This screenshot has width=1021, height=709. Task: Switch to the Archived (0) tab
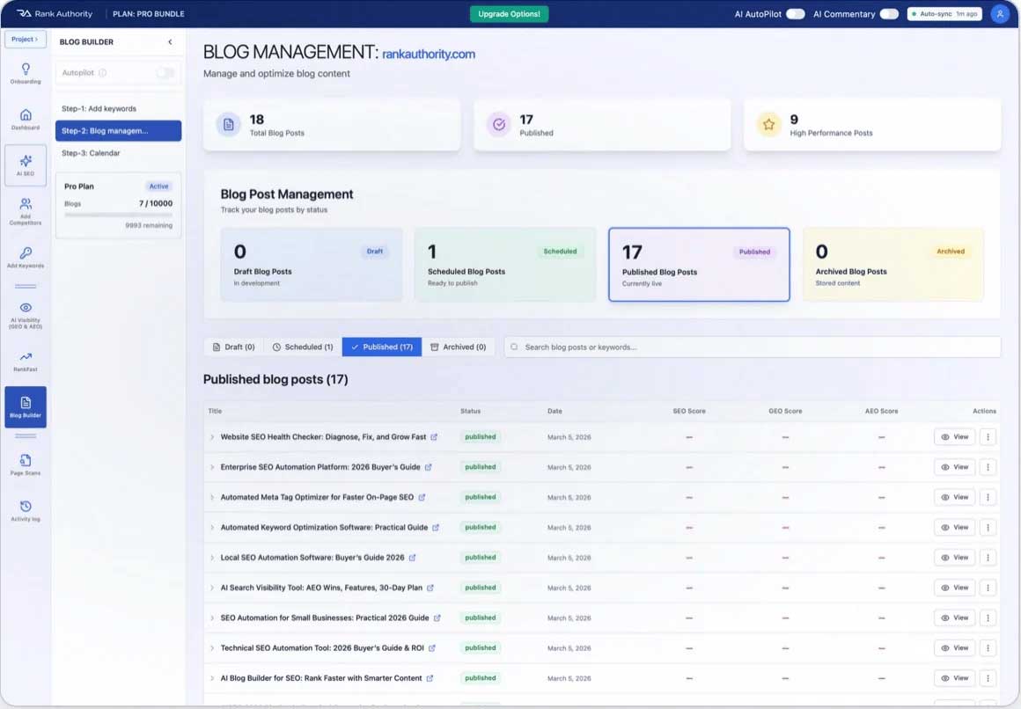(x=459, y=347)
